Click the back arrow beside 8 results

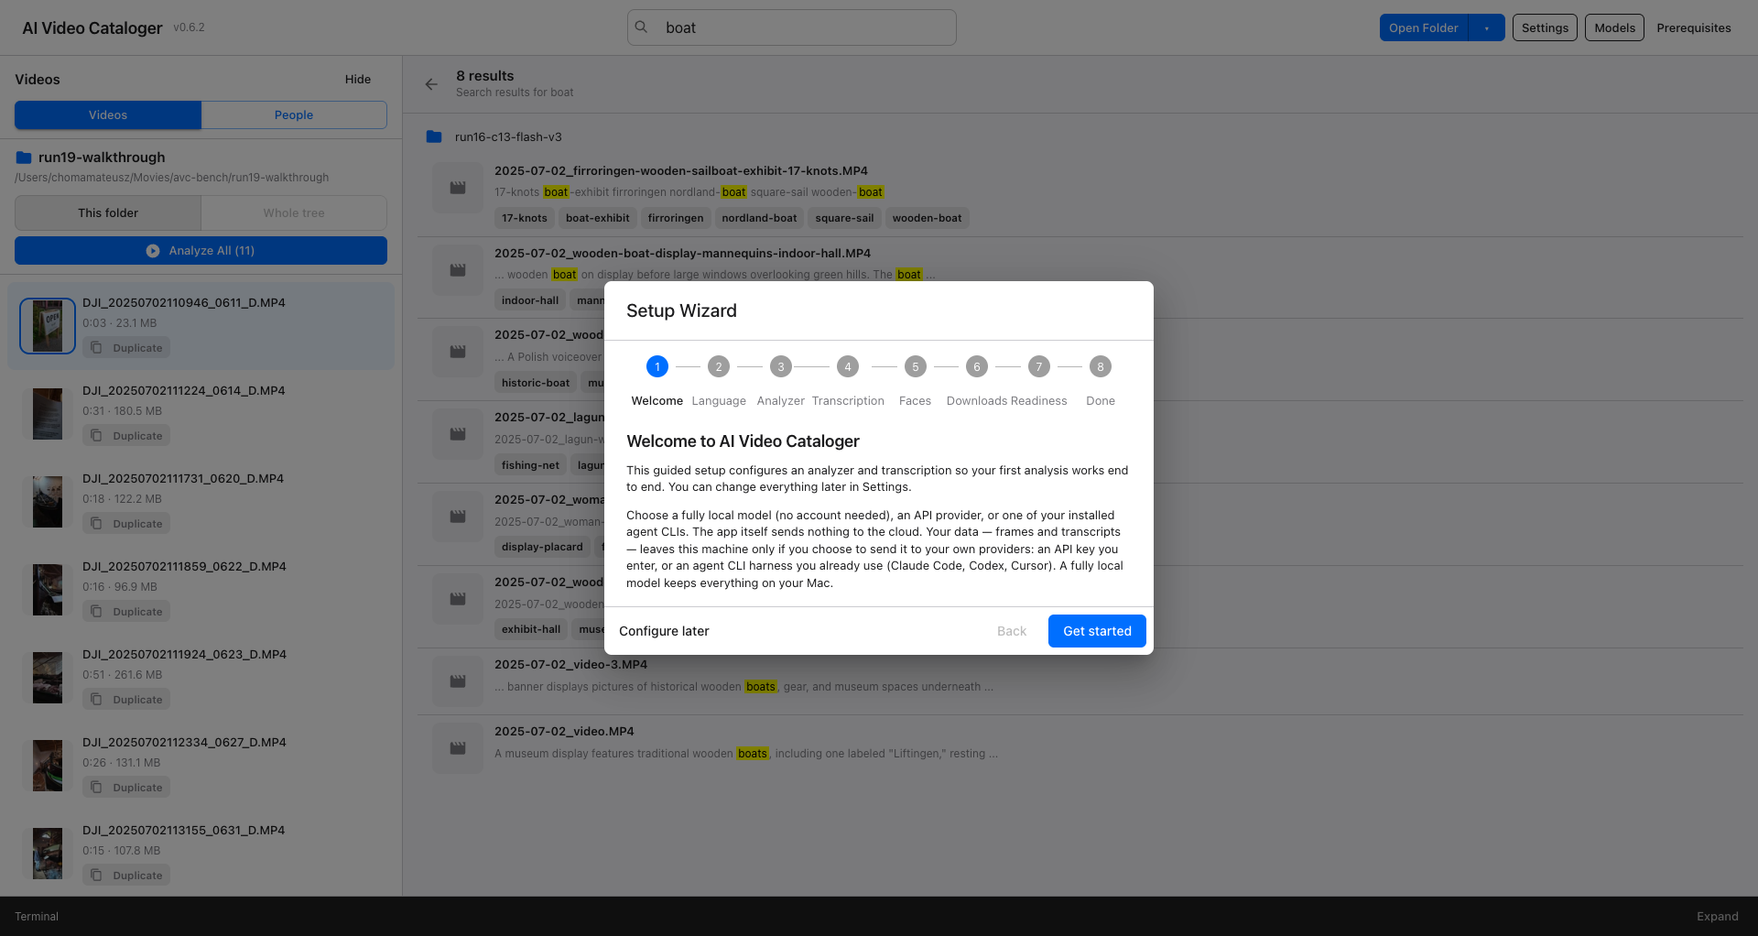coord(431,84)
